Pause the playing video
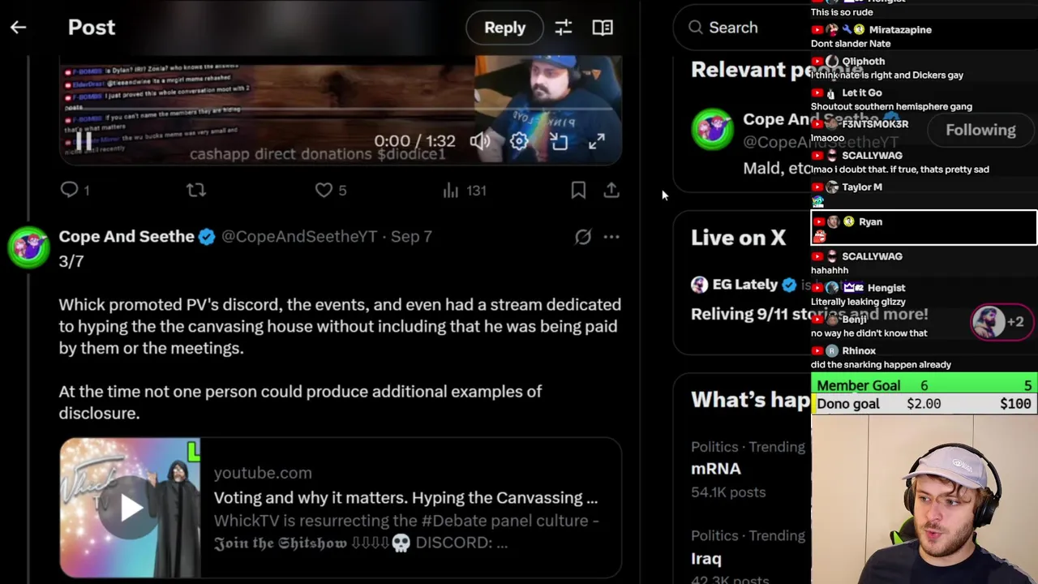 click(x=84, y=141)
